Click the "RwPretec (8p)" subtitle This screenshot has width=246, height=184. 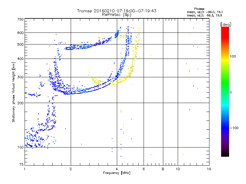click(117, 15)
